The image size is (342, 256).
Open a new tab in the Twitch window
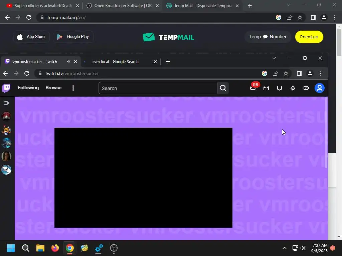click(168, 62)
